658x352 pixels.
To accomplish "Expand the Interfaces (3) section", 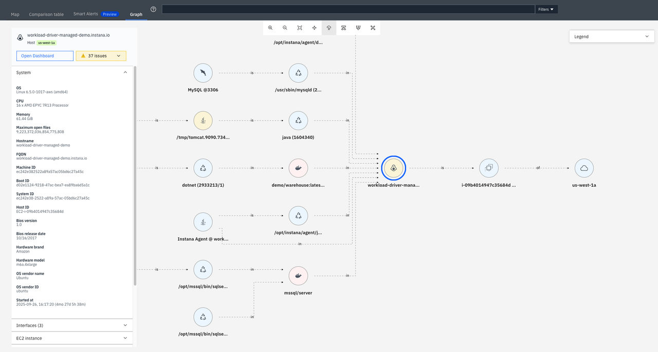I will pyautogui.click(x=72, y=325).
